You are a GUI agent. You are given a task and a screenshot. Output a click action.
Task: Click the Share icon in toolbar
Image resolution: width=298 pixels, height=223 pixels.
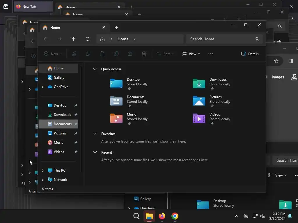130,54
